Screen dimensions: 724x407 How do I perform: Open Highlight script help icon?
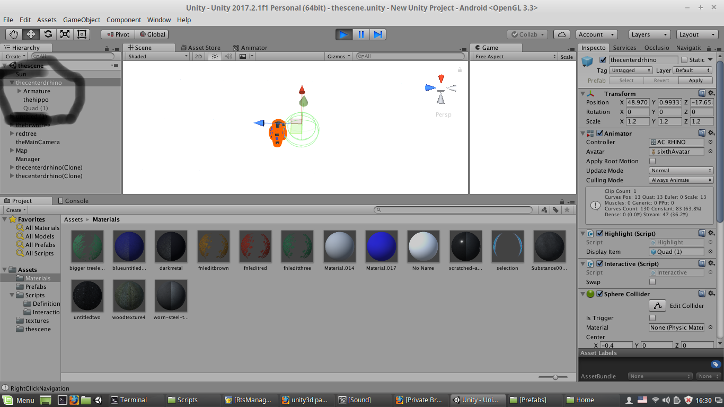(x=702, y=233)
